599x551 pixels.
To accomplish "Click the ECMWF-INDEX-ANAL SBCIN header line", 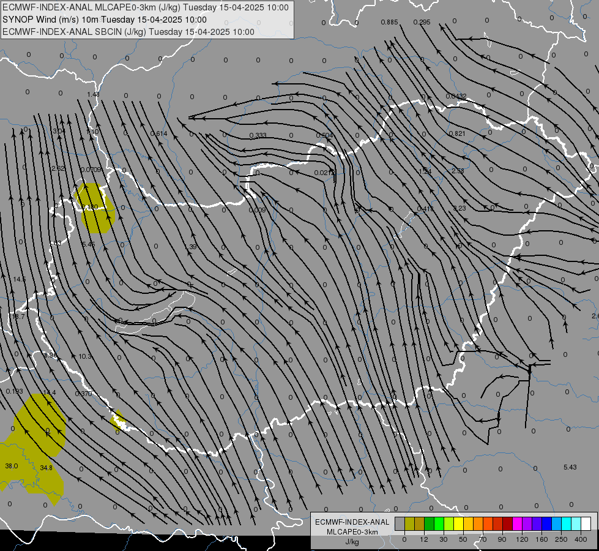I will pos(128,32).
